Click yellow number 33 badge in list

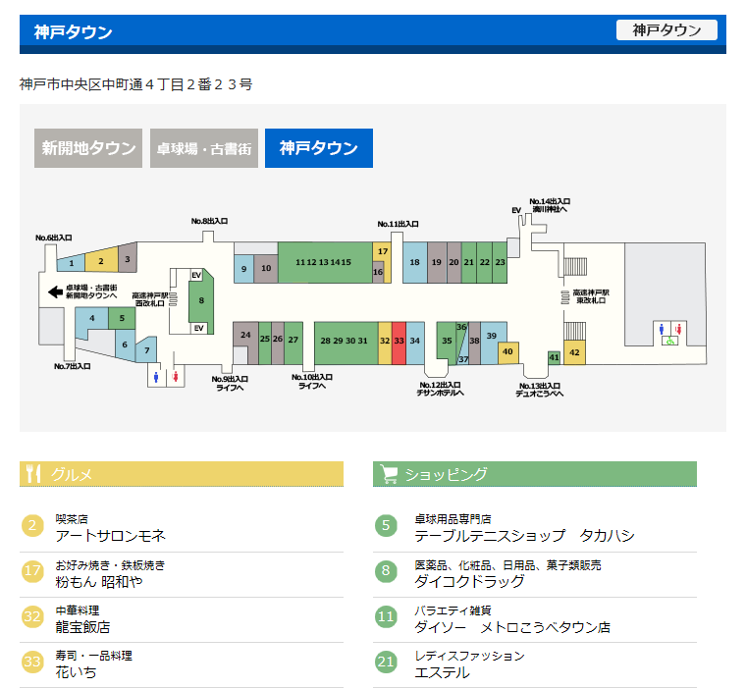(32, 662)
